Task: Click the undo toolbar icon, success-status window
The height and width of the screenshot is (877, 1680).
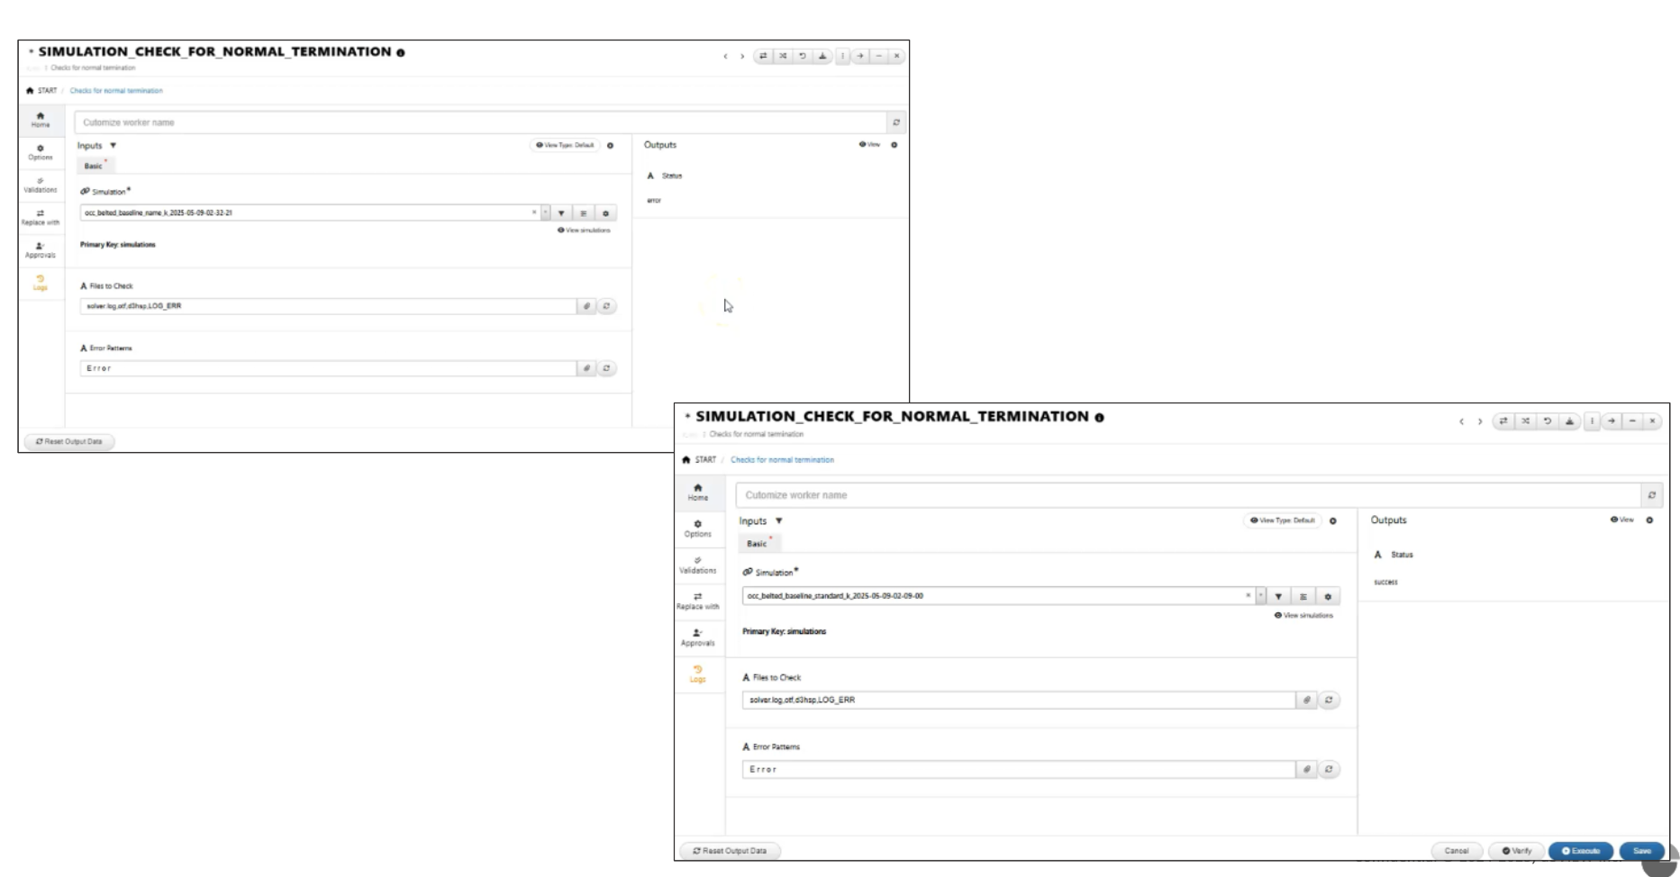Action: [x=1548, y=420]
